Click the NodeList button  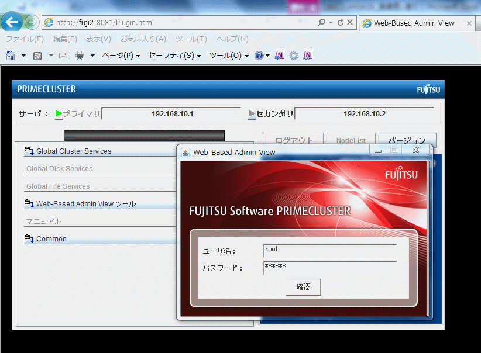pos(351,139)
